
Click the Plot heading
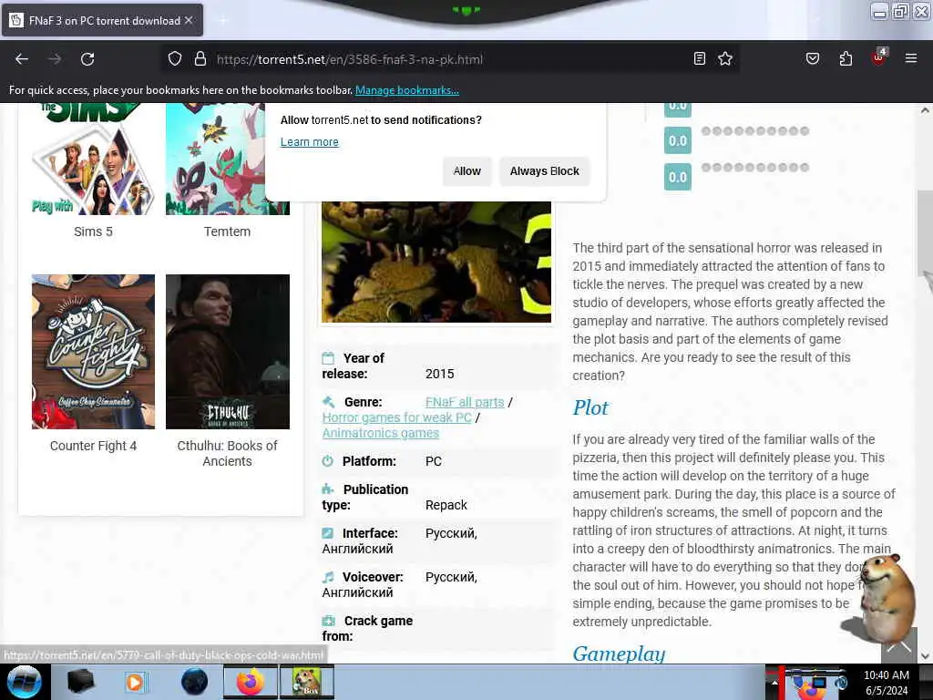(x=590, y=407)
